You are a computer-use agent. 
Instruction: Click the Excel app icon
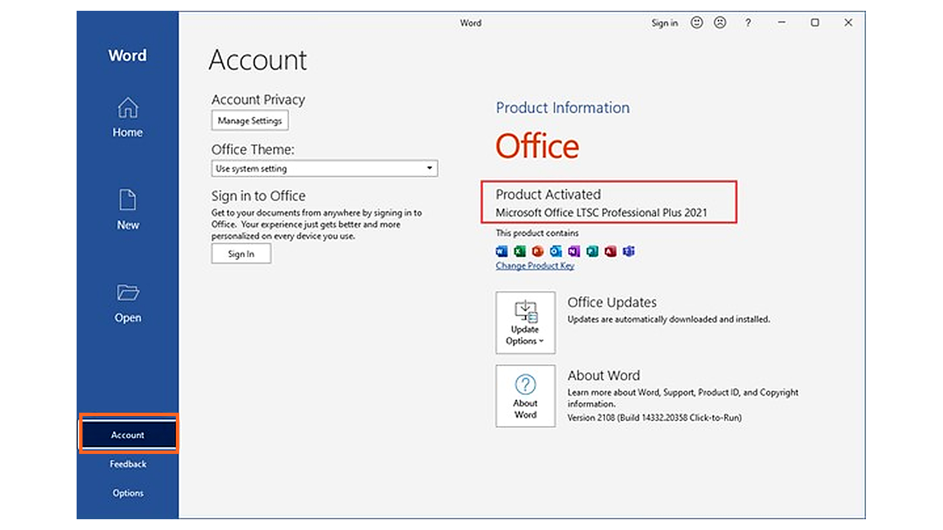(x=520, y=251)
